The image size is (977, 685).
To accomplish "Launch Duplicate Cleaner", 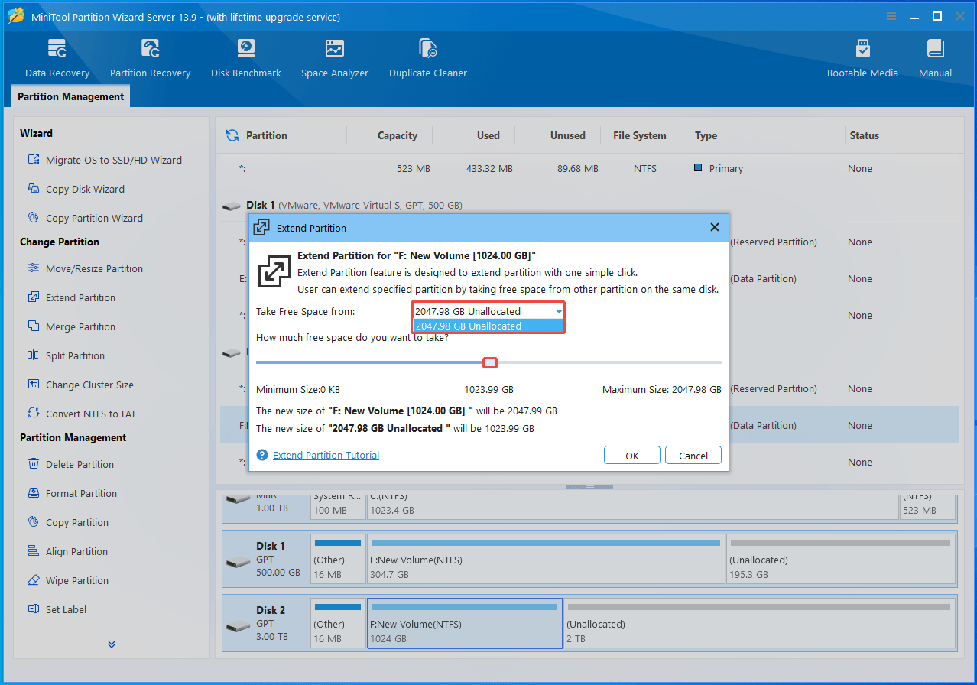I will [x=428, y=59].
